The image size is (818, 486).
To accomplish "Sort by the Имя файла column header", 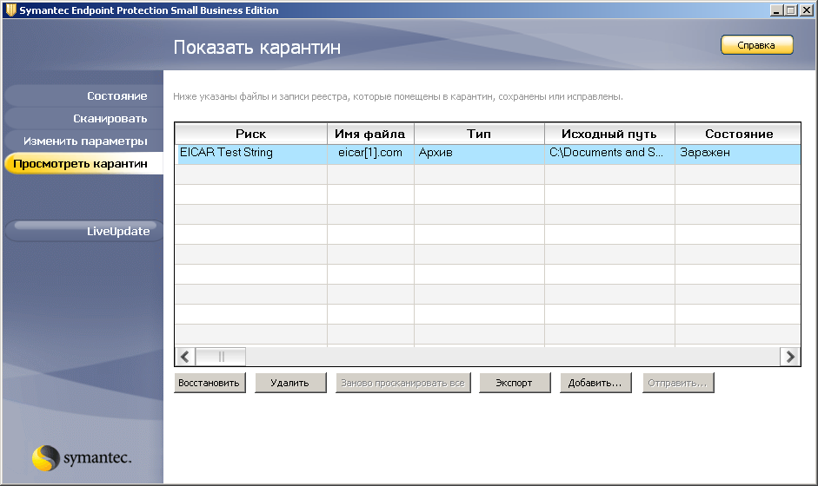I will pos(370,134).
